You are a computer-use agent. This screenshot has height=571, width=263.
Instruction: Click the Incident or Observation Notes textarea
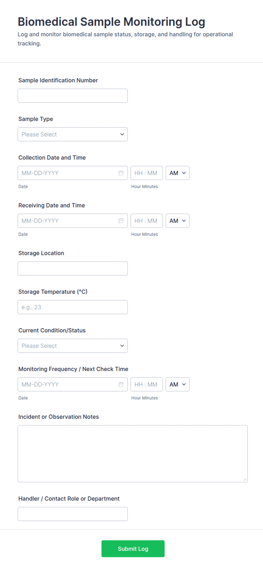pyautogui.click(x=133, y=454)
